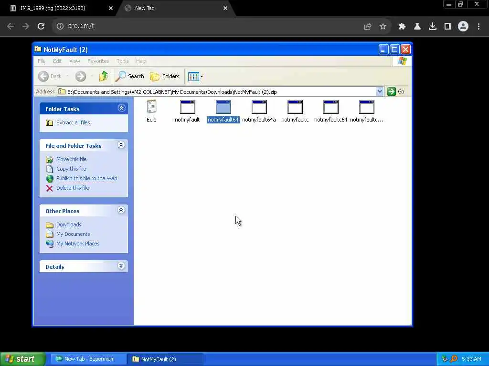Screen dimensions: 489x366
Task: Expand the Address bar dropdown
Action: pos(380,91)
